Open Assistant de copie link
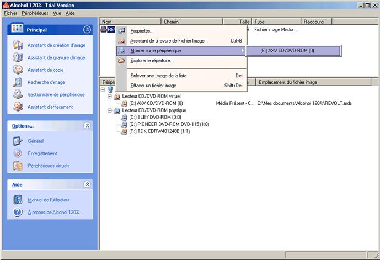This screenshot has width=380, height=260. (46, 70)
